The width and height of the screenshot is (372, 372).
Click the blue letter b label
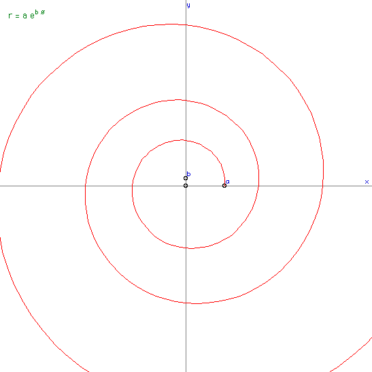pyautogui.click(x=188, y=174)
